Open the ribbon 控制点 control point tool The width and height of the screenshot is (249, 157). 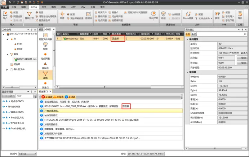coord(88,16)
